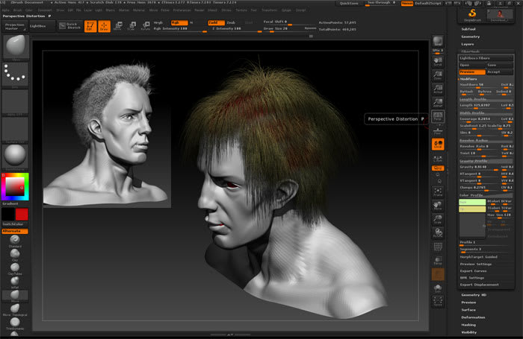The image size is (523, 339).
Task: Select the SimpleBrush tool icon
Action: (472, 14)
